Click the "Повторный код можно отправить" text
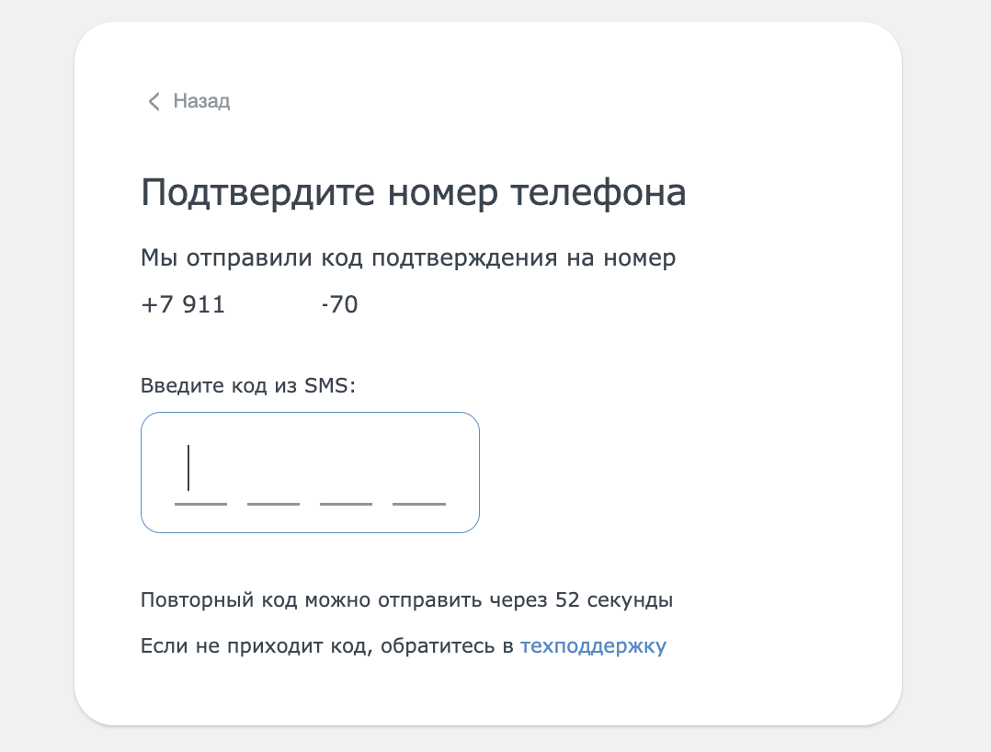 pyautogui.click(x=345, y=600)
